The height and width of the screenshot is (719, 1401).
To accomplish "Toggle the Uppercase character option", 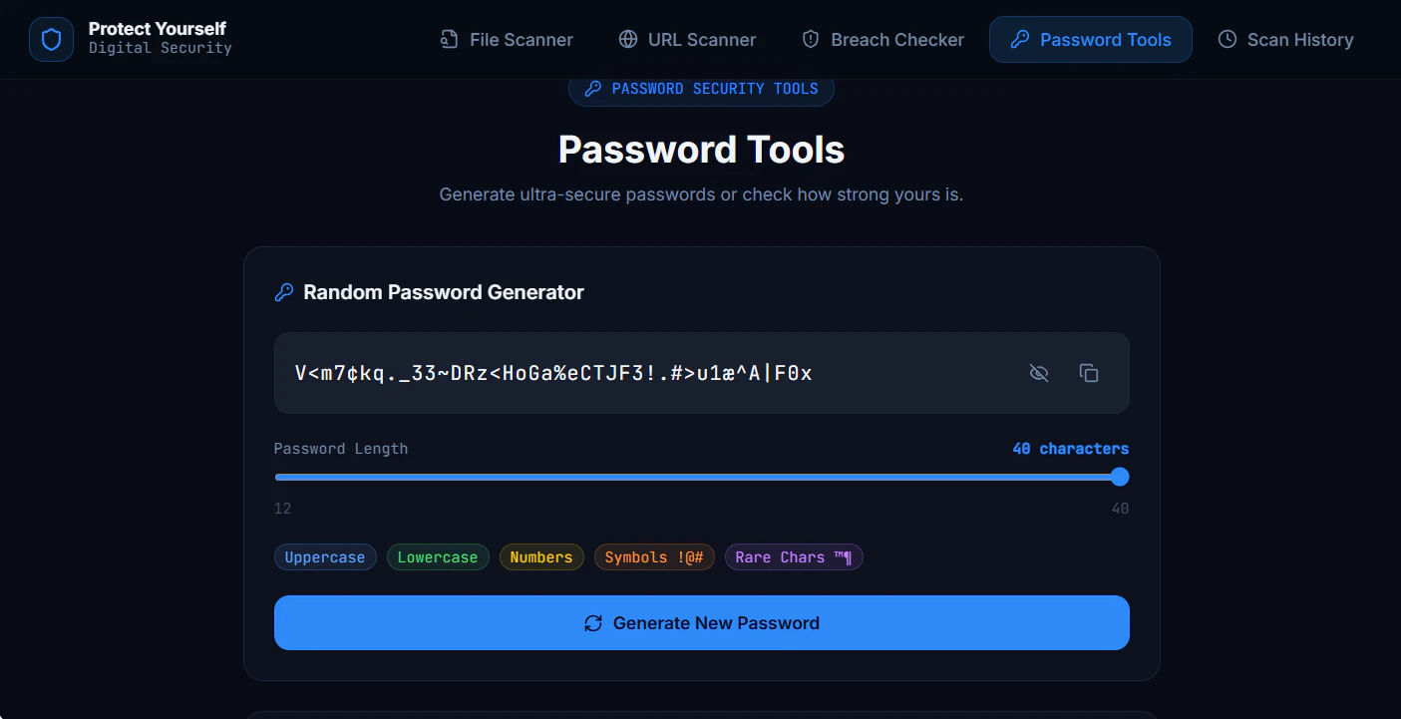I will pyautogui.click(x=325, y=557).
